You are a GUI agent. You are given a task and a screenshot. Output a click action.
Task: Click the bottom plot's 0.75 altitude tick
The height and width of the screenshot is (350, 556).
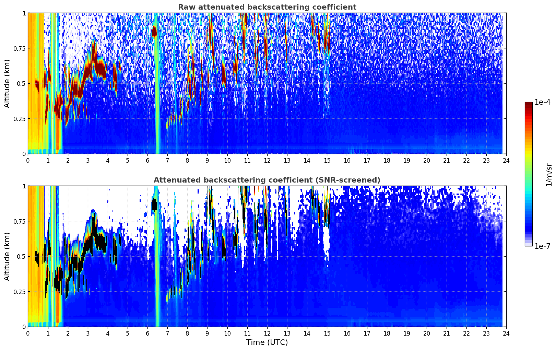[19, 221]
